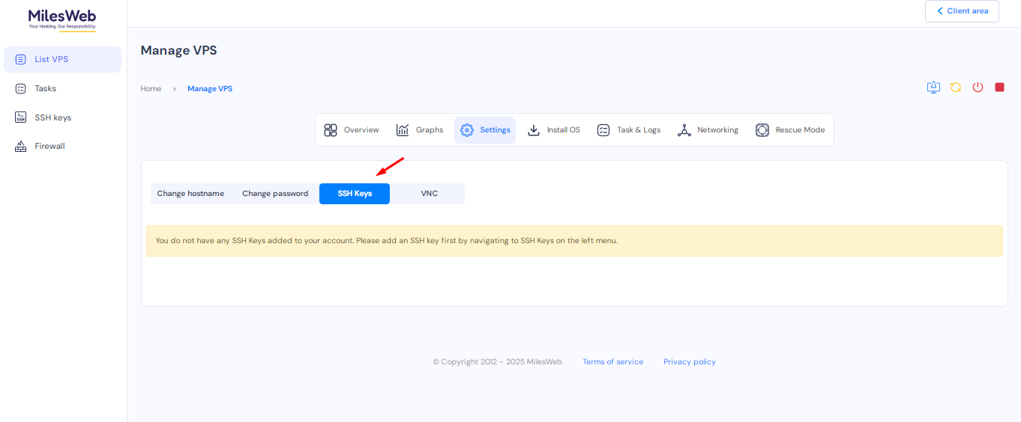Select the Change hostname sub-tab
Image resolution: width=1021 pixels, height=422 pixels.
click(x=190, y=194)
